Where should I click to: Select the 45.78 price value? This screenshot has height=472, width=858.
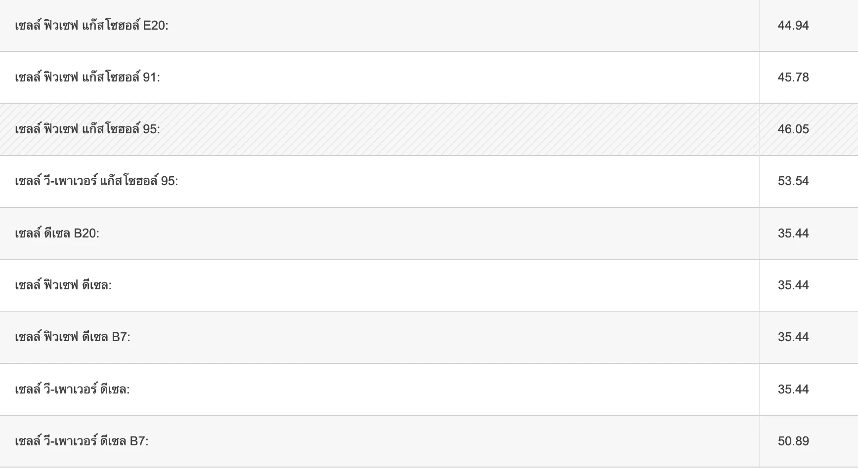tap(793, 78)
